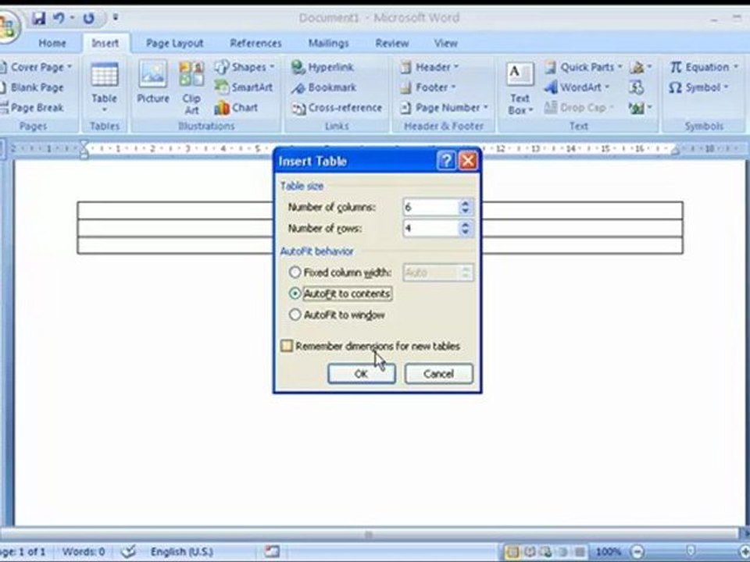Open the Home ribbon tab
The height and width of the screenshot is (562, 750).
[52, 43]
